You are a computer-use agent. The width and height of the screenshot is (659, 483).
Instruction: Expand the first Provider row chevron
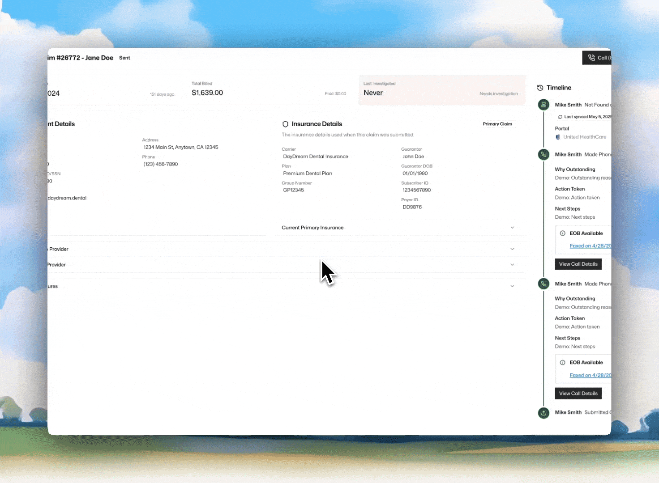(512, 249)
